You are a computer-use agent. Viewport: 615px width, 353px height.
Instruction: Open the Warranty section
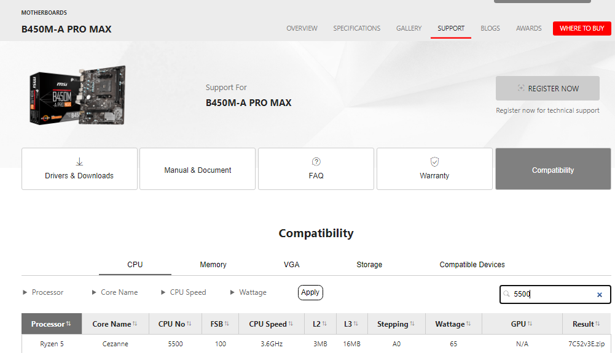(434, 169)
